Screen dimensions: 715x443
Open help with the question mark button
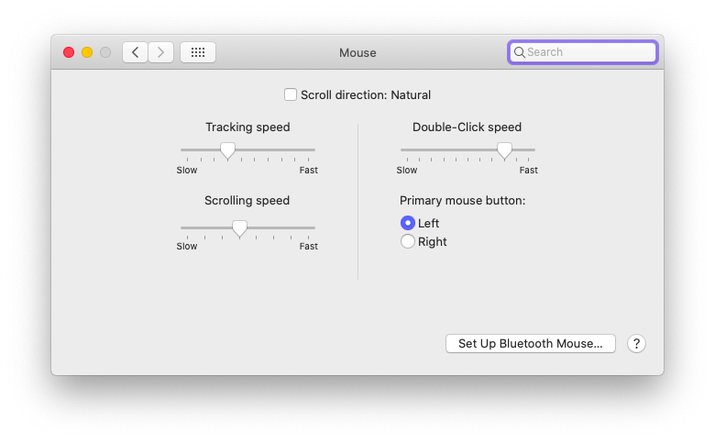tap(636, 344)
